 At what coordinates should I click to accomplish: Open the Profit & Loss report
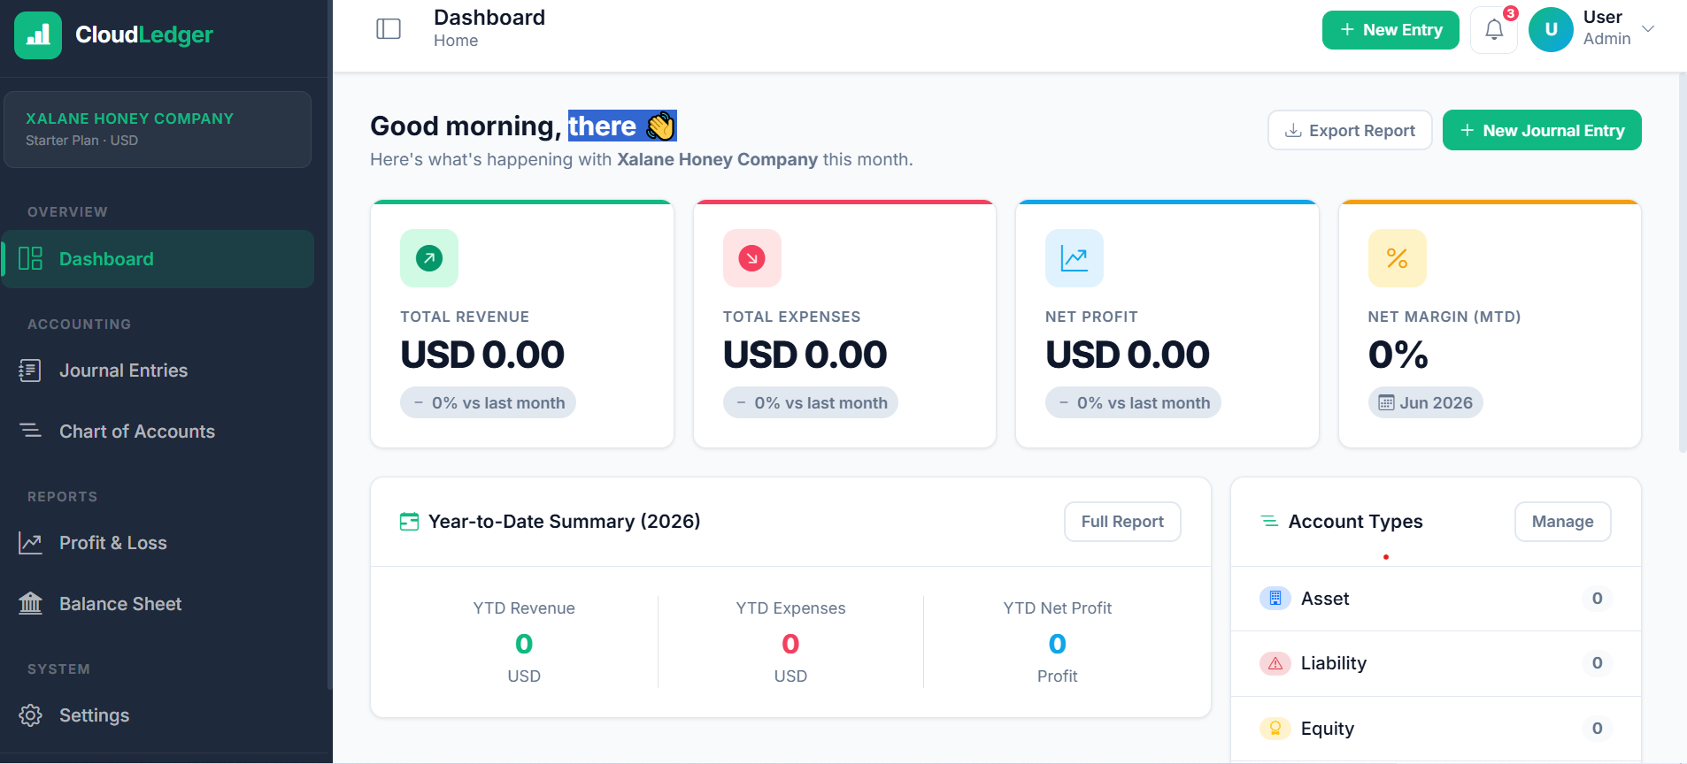158,543
